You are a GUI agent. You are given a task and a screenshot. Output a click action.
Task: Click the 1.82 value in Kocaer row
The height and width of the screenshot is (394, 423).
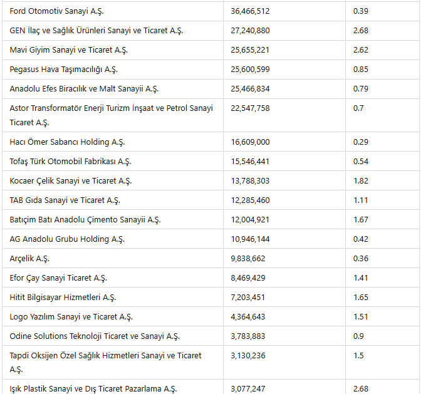[361, 180]
